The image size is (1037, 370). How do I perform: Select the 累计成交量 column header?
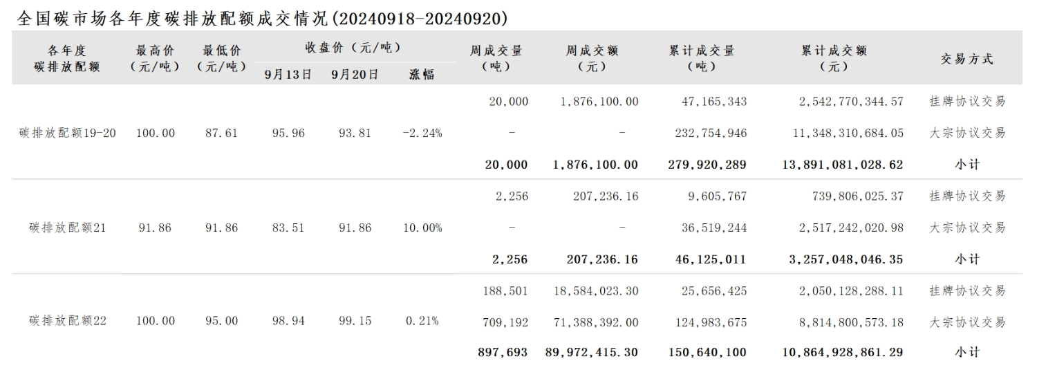coord(702,59)
